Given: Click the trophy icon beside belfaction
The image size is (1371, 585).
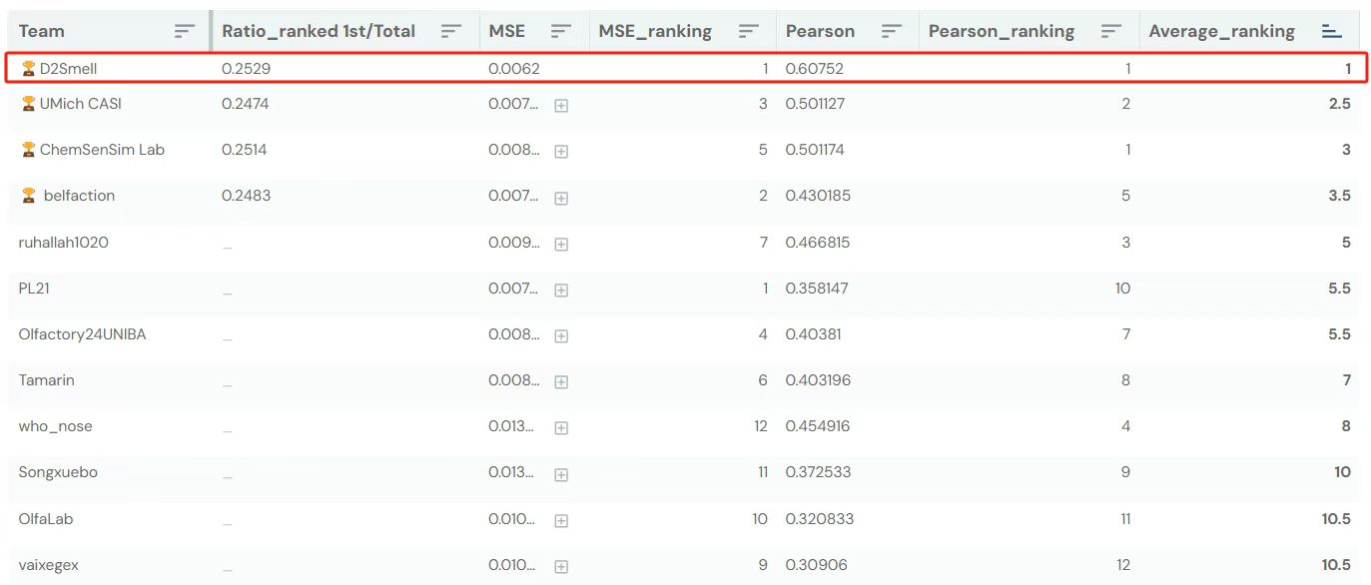Looking at the screenshot, I should coord(28,196).
